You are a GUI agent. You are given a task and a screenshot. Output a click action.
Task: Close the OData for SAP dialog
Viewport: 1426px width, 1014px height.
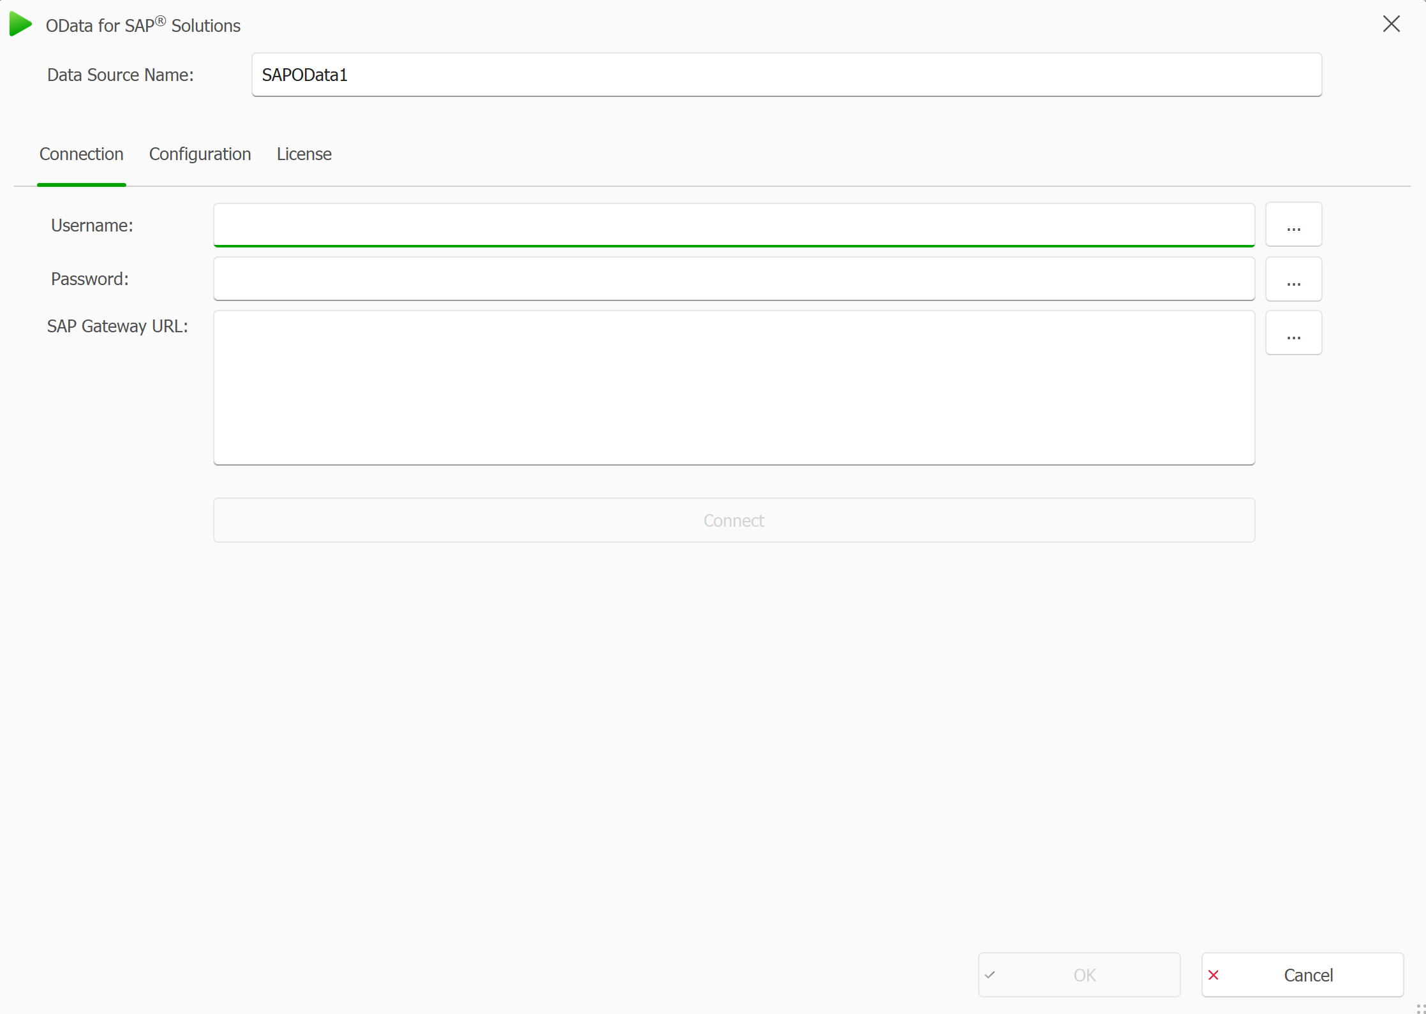click(x=1391, y=24)
